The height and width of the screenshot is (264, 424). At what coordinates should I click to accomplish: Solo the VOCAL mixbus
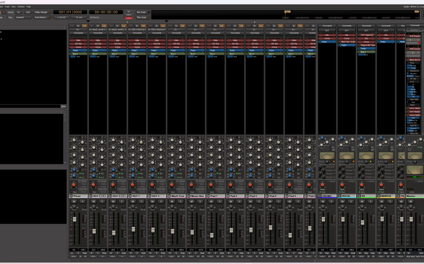pyautogui.click(x=351, y=201)
